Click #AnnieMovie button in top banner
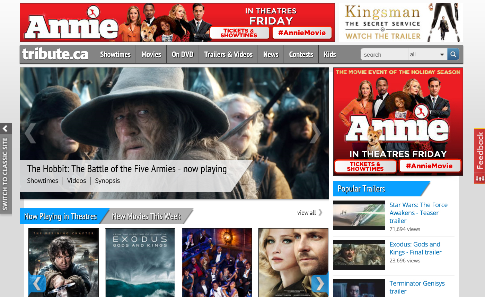 click(302, 33)
